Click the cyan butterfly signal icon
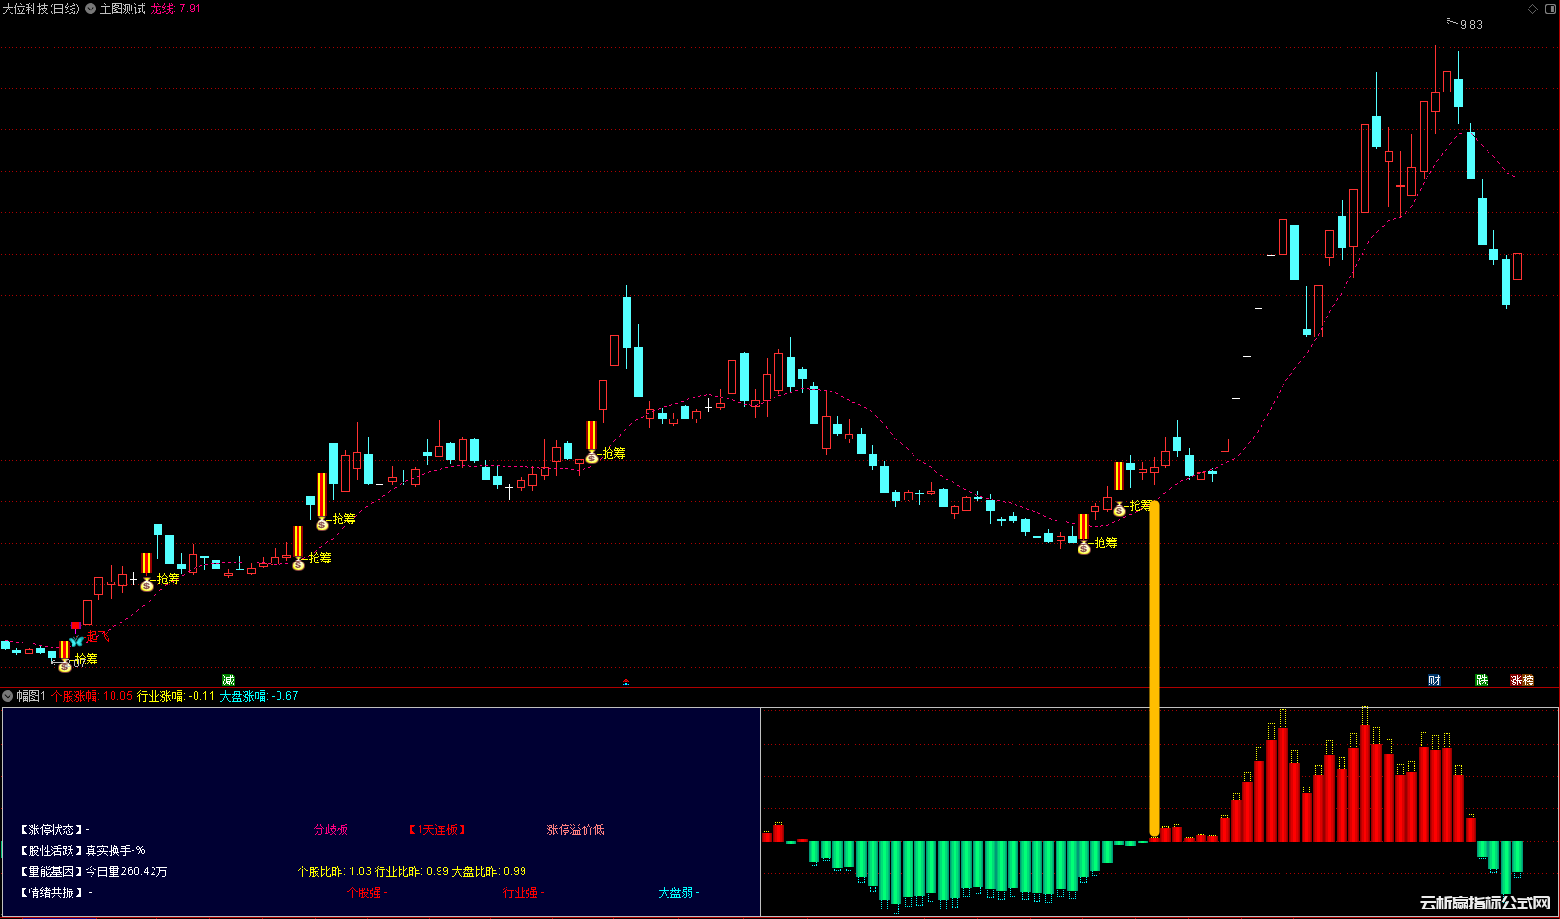Image resolution: width=1560 pixels, height=919 pixels. 76,642
